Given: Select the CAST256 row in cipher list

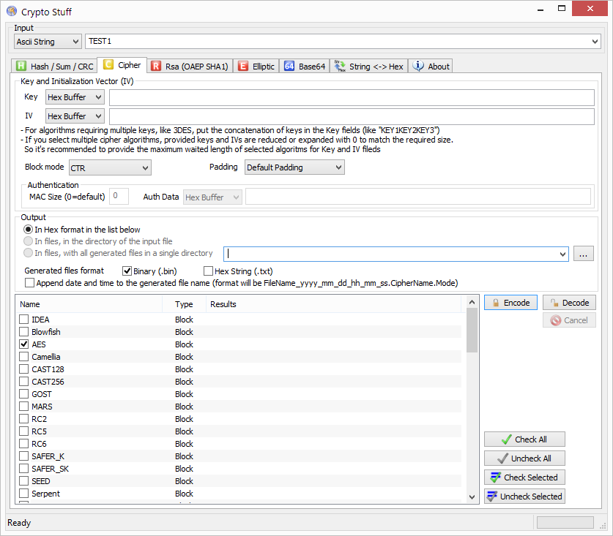Looking at the screenshot, I should (239, 382).
